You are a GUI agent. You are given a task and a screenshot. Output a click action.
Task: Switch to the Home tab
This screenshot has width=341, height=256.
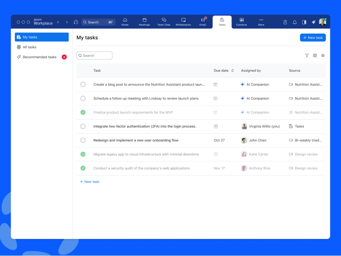tap(125, 21)
